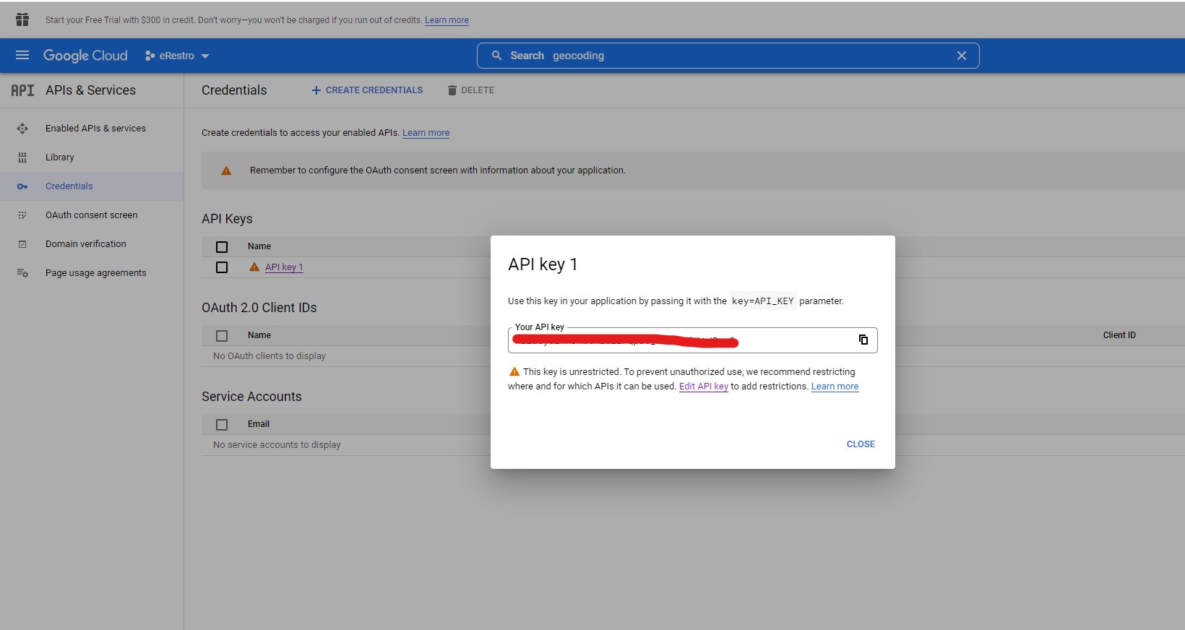Expand the eRestro project selector

coord(177,56)
